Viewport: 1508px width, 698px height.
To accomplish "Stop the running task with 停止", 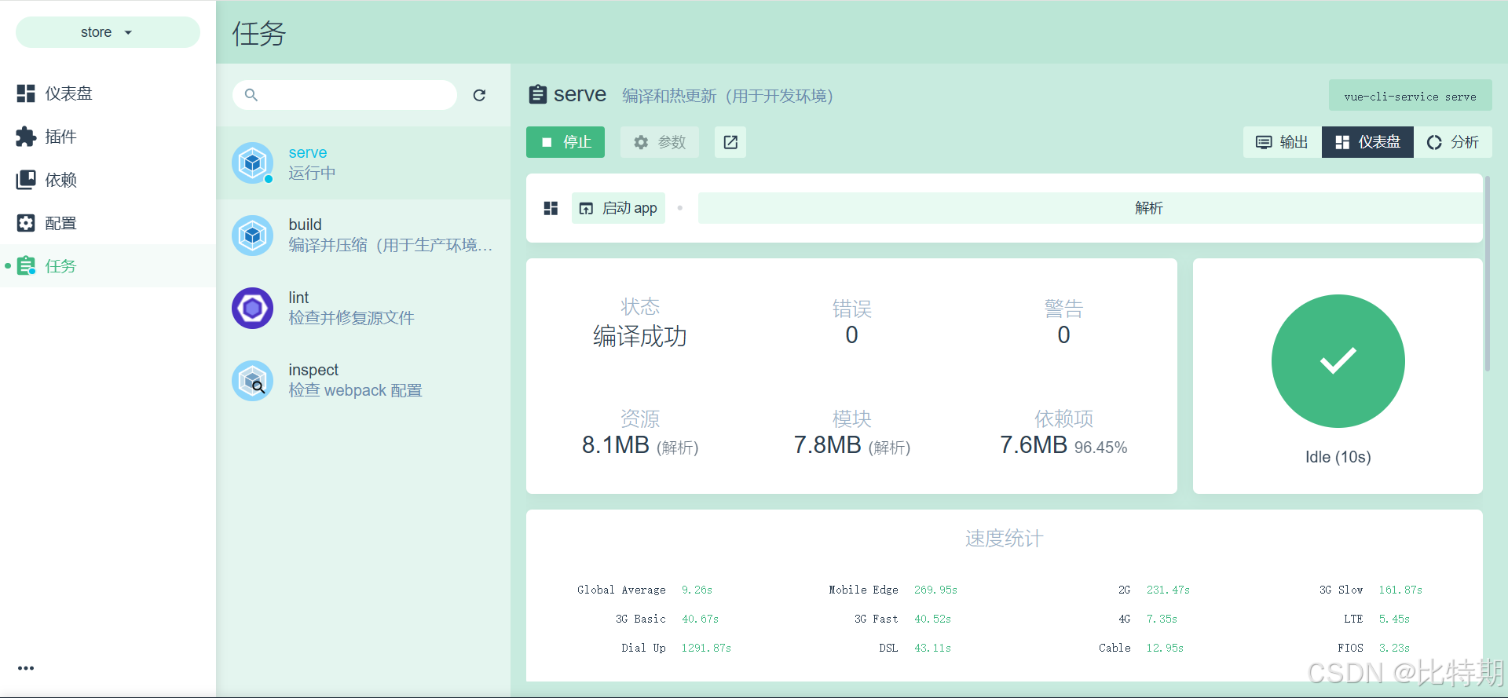I will (x=565, y=142).
